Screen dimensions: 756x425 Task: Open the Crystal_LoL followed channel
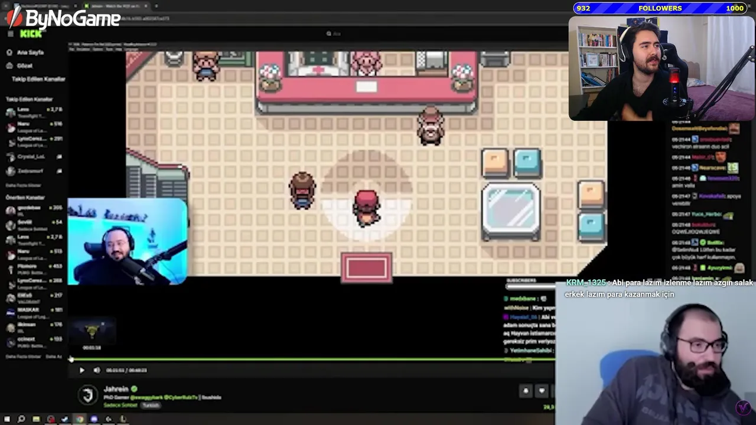point(34,157)
